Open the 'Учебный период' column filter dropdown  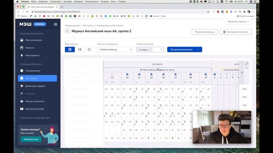115,49
